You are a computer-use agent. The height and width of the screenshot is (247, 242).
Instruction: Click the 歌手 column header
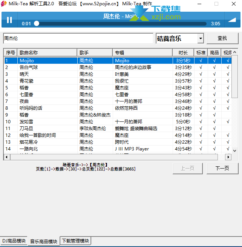point(95,53)
